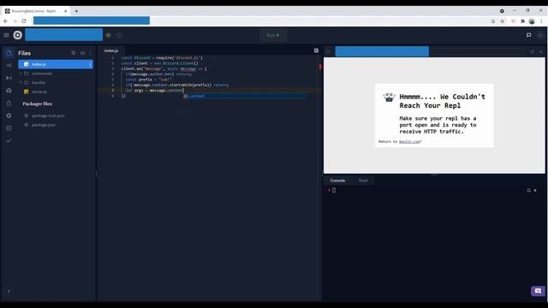Click the Replit logo icon
This screenshot has height=308, width=548.
17,35
